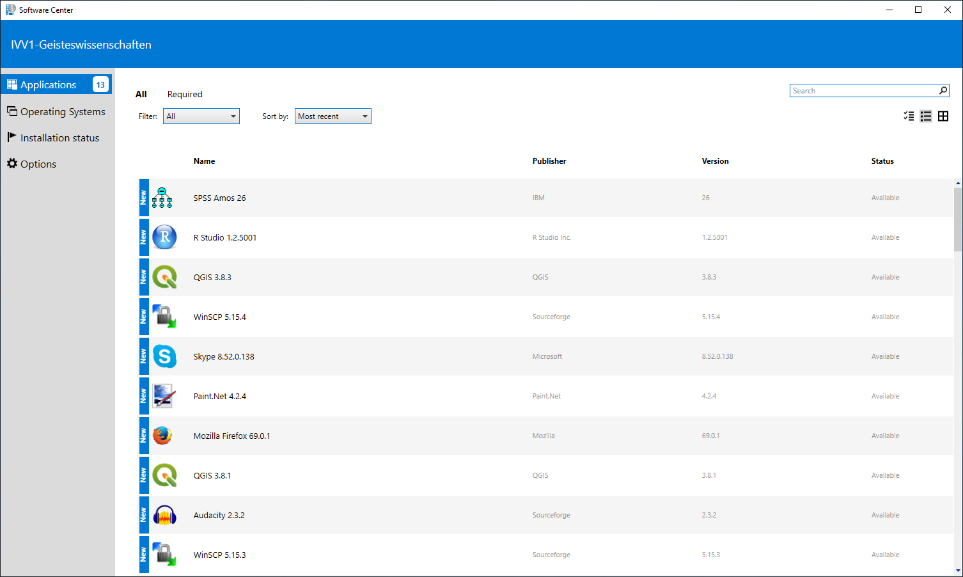Open the Sort by dropdown
Viewport: 963px width, 577px height.
click(x=333, y=116)
